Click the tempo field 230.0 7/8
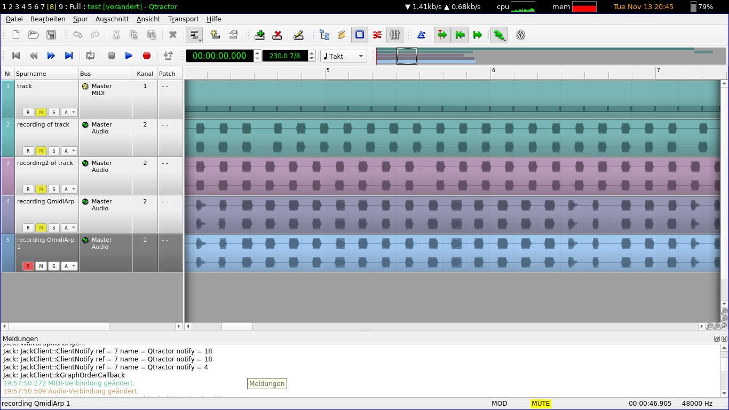The height and width of the screenshot is (410, 729). [x=285, y=56]
